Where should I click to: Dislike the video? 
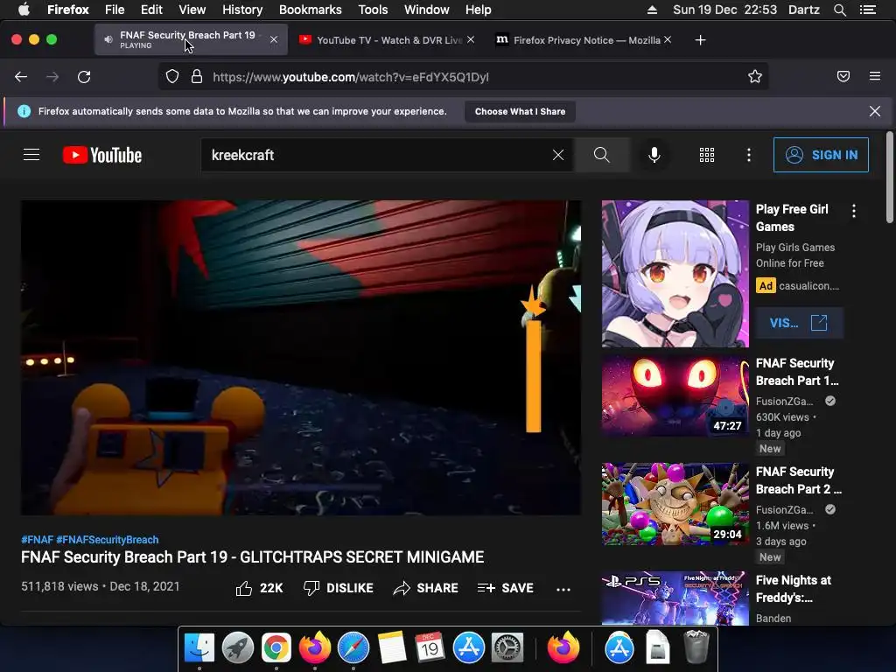coord(339,588)
